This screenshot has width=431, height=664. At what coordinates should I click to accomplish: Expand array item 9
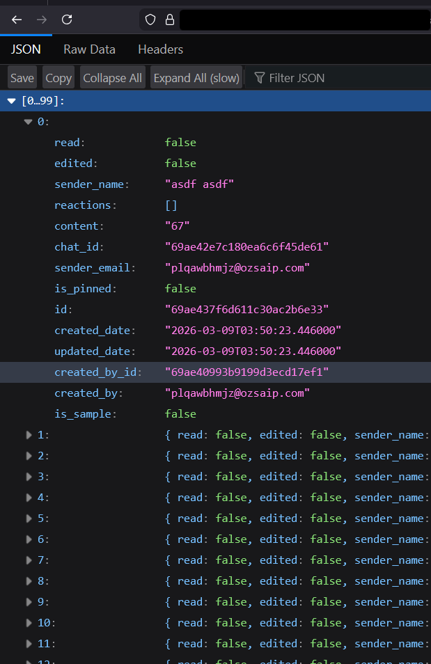(x=29, y=602)
